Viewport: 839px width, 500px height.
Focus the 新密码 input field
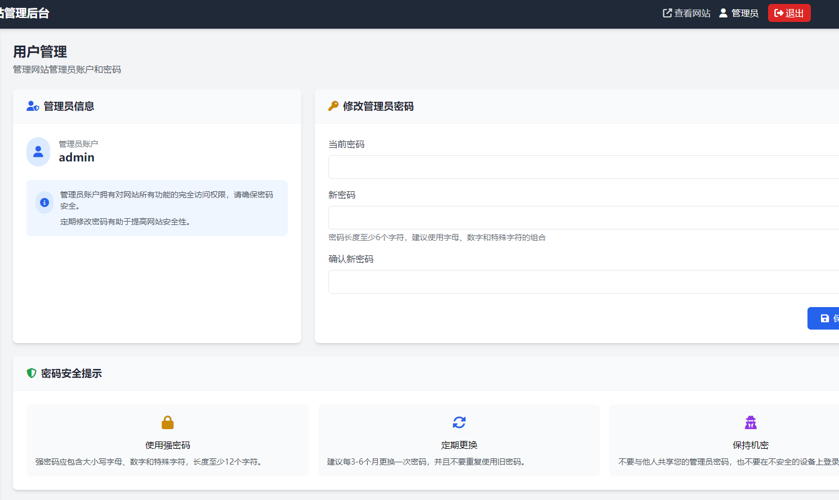(583, 218)
